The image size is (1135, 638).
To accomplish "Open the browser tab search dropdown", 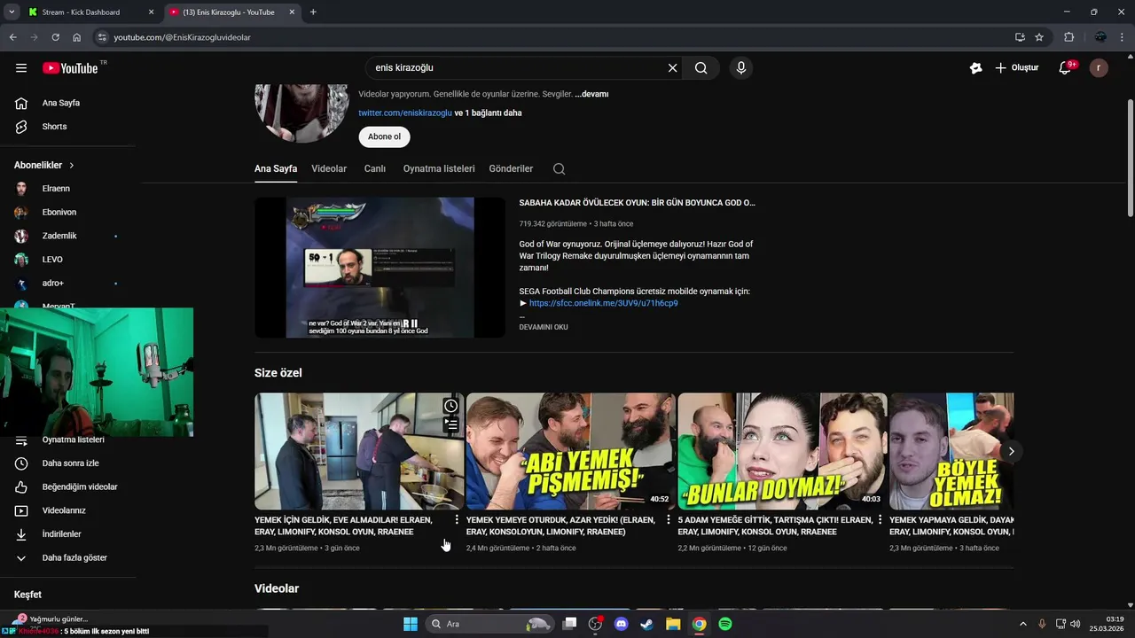I will [12, 12].
